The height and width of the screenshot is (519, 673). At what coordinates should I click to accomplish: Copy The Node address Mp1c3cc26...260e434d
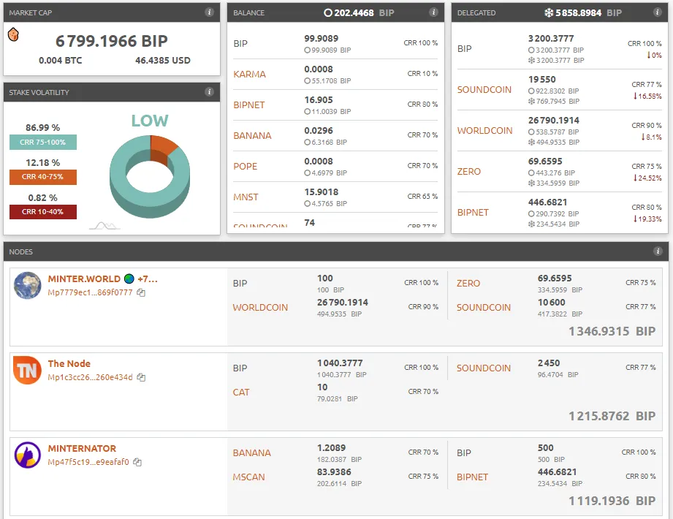141,377
